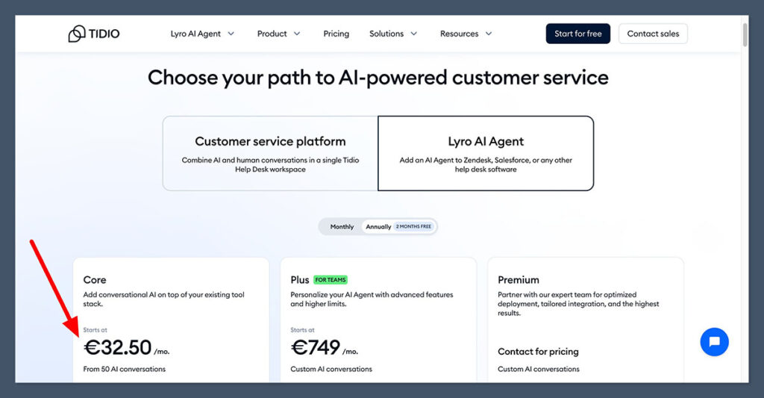
Task: Click the €32.50 price
Action: (x=117, y=347)
